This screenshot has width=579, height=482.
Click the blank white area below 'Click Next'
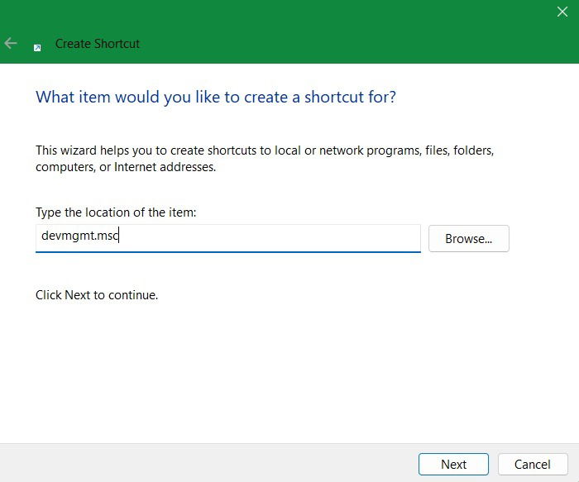(289, 372)
